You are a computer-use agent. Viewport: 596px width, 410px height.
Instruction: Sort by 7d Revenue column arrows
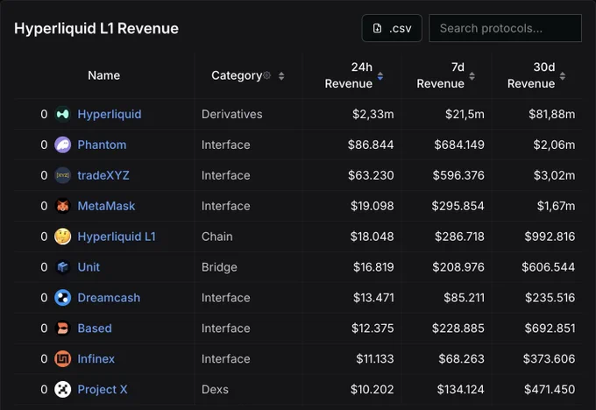(x=472, y=76)
